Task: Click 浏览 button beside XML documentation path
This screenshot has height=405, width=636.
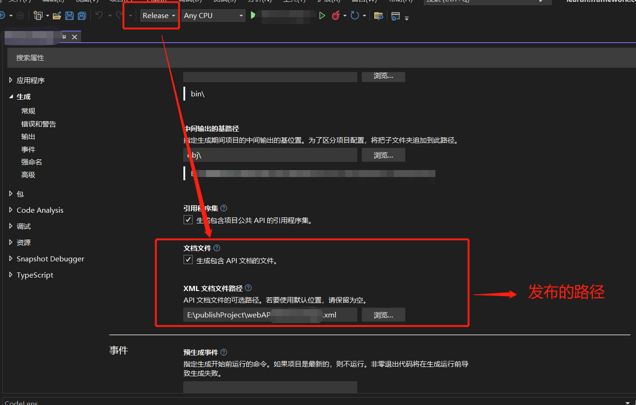Action: click(384, 315)
